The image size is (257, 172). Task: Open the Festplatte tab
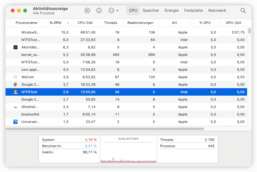click(193, 11)
